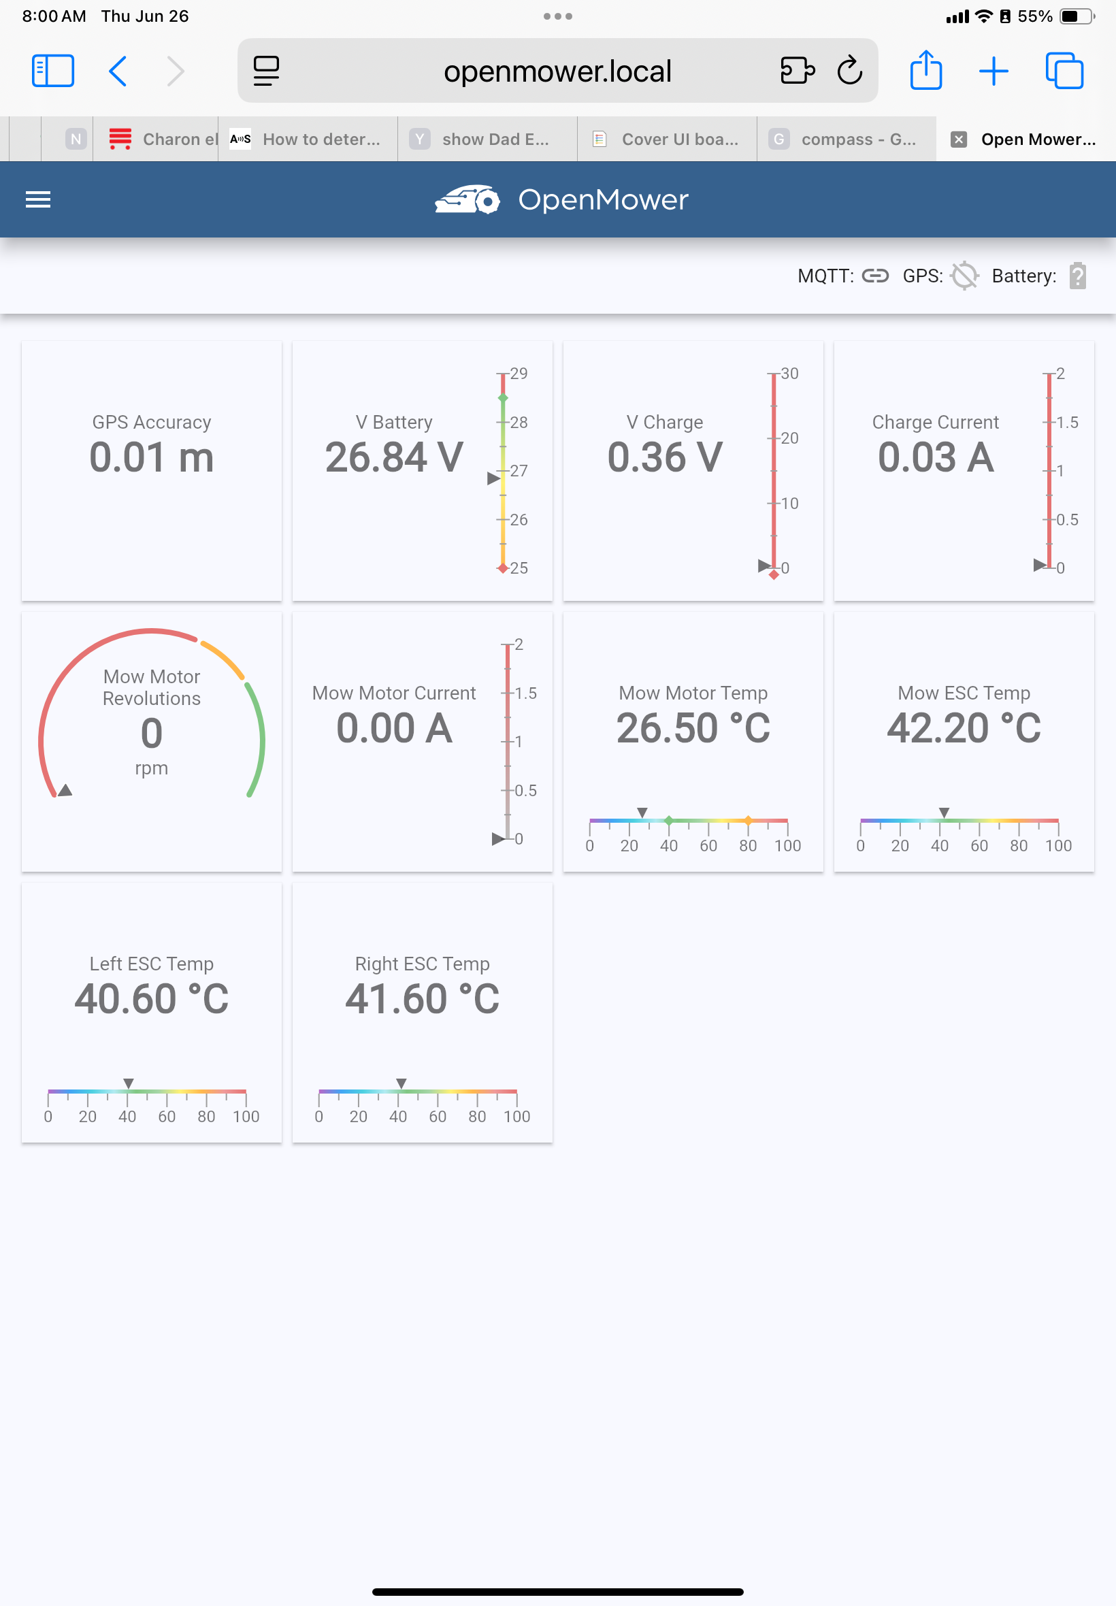Image resolution: width=1116 pixels, height=1606 pixels.
Task: Close the Open Mower tab
Action: coord(959,139)
